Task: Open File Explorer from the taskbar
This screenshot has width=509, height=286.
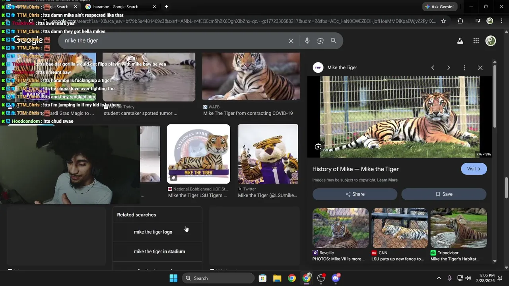Action: [277, 278]
